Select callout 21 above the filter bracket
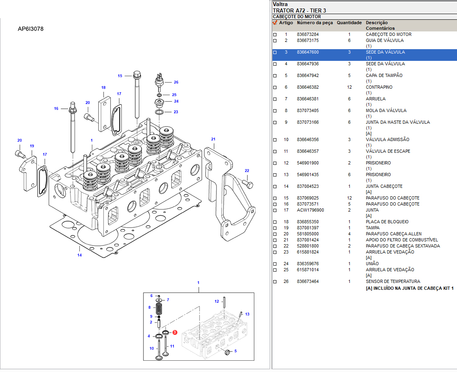 pos(213,139)
